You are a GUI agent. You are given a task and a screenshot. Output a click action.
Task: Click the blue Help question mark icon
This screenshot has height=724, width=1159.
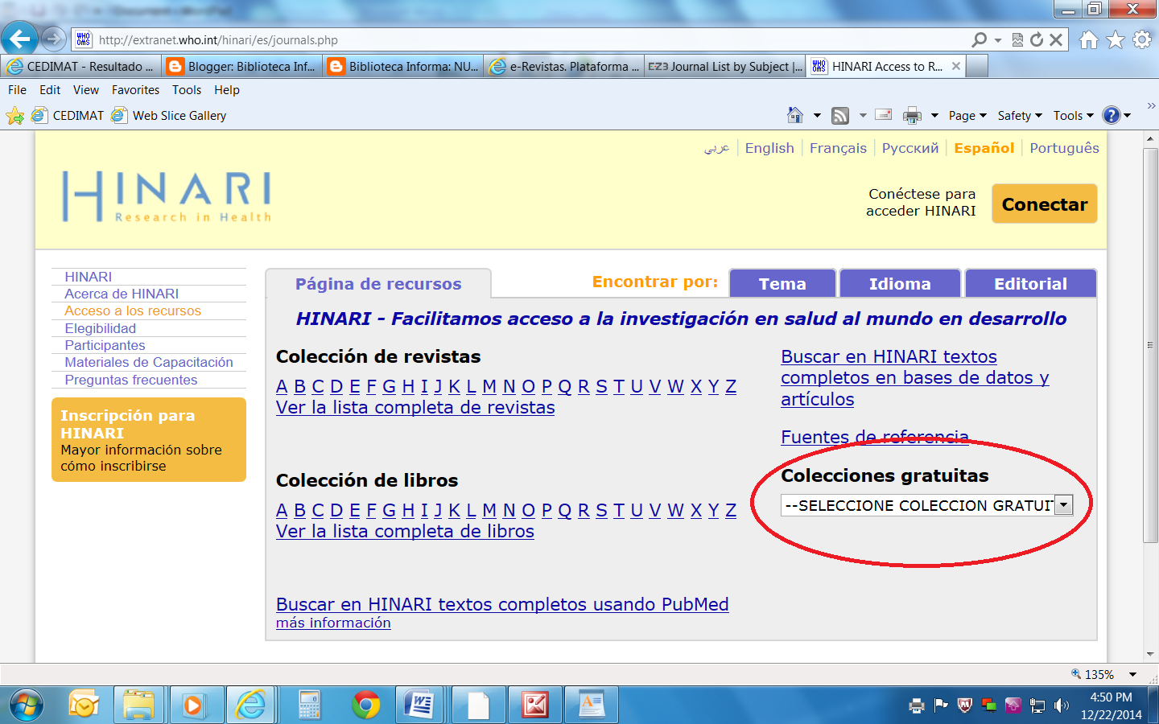click(1112, 116)
